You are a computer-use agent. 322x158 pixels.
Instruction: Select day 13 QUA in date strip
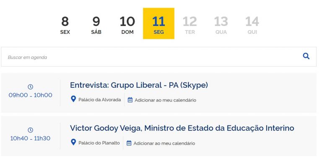[221, 25]
